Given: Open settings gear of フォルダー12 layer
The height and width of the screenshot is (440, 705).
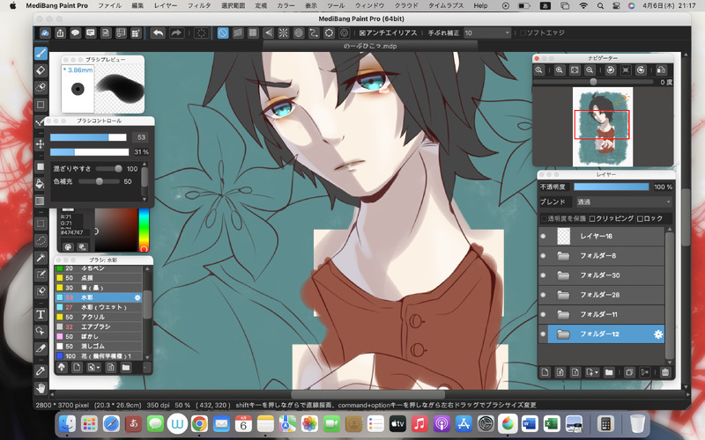Looking at the screenshot, I should coord(657,334).
